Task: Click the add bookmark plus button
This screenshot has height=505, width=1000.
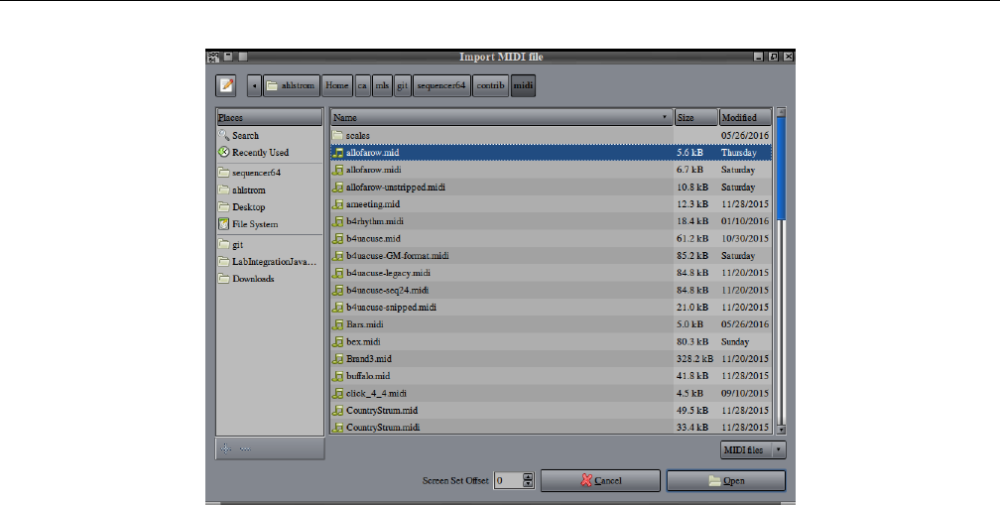Action: [x=226, y=448]
